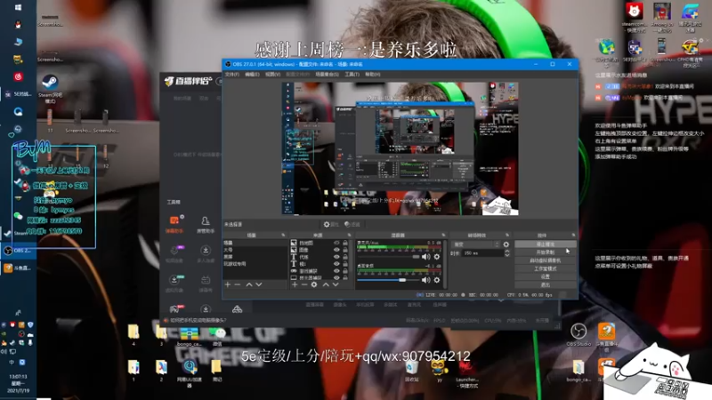Viewport: 712px width, 400px height.
Task: Select the yy desktop icon
Action: (439, 371)
